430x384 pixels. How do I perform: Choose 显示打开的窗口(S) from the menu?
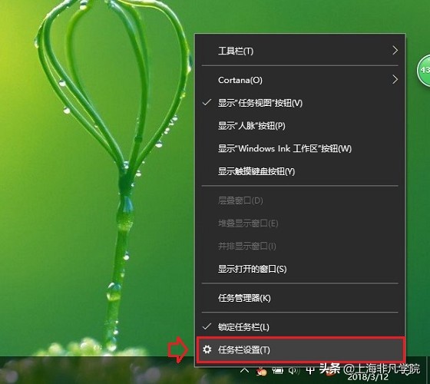point(299,269)
